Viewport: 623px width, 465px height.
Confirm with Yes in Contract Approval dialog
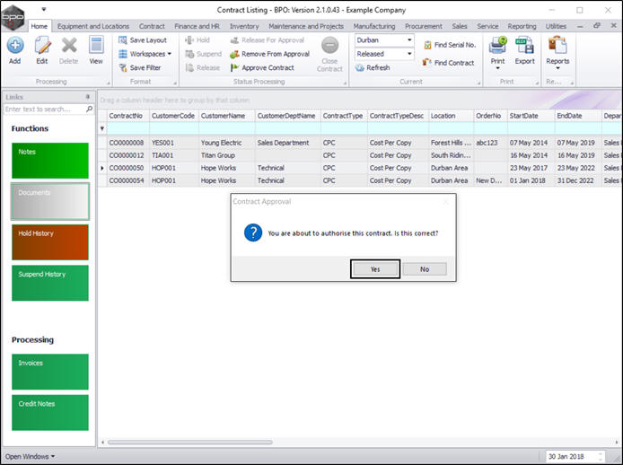[375, 269]
